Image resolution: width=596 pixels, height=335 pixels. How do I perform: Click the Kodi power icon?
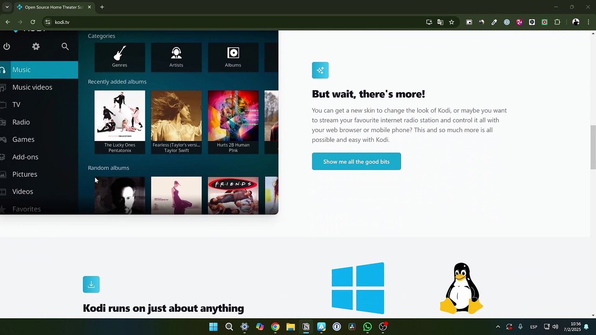point(7,47)
